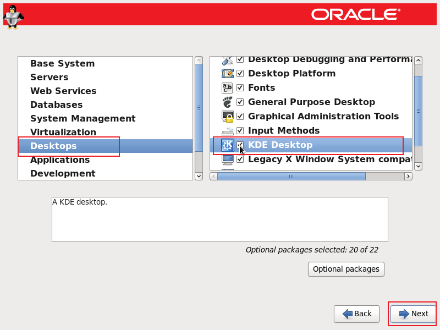Click the Optional packages button
Viewport: 440px width, 330px height.
(x=346, y=269)
